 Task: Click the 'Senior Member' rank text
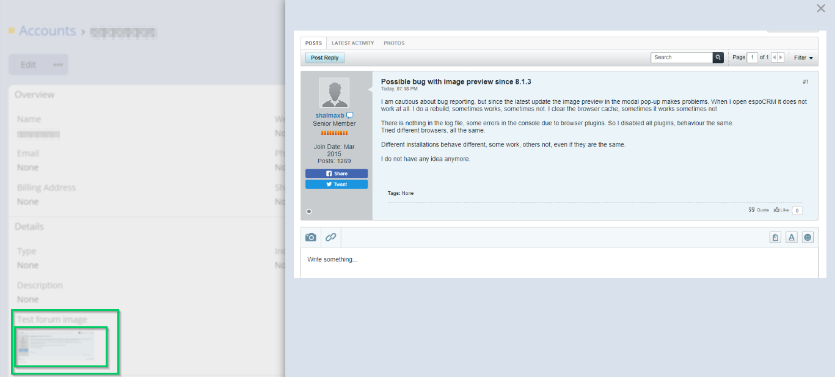(x=334, y=123)
